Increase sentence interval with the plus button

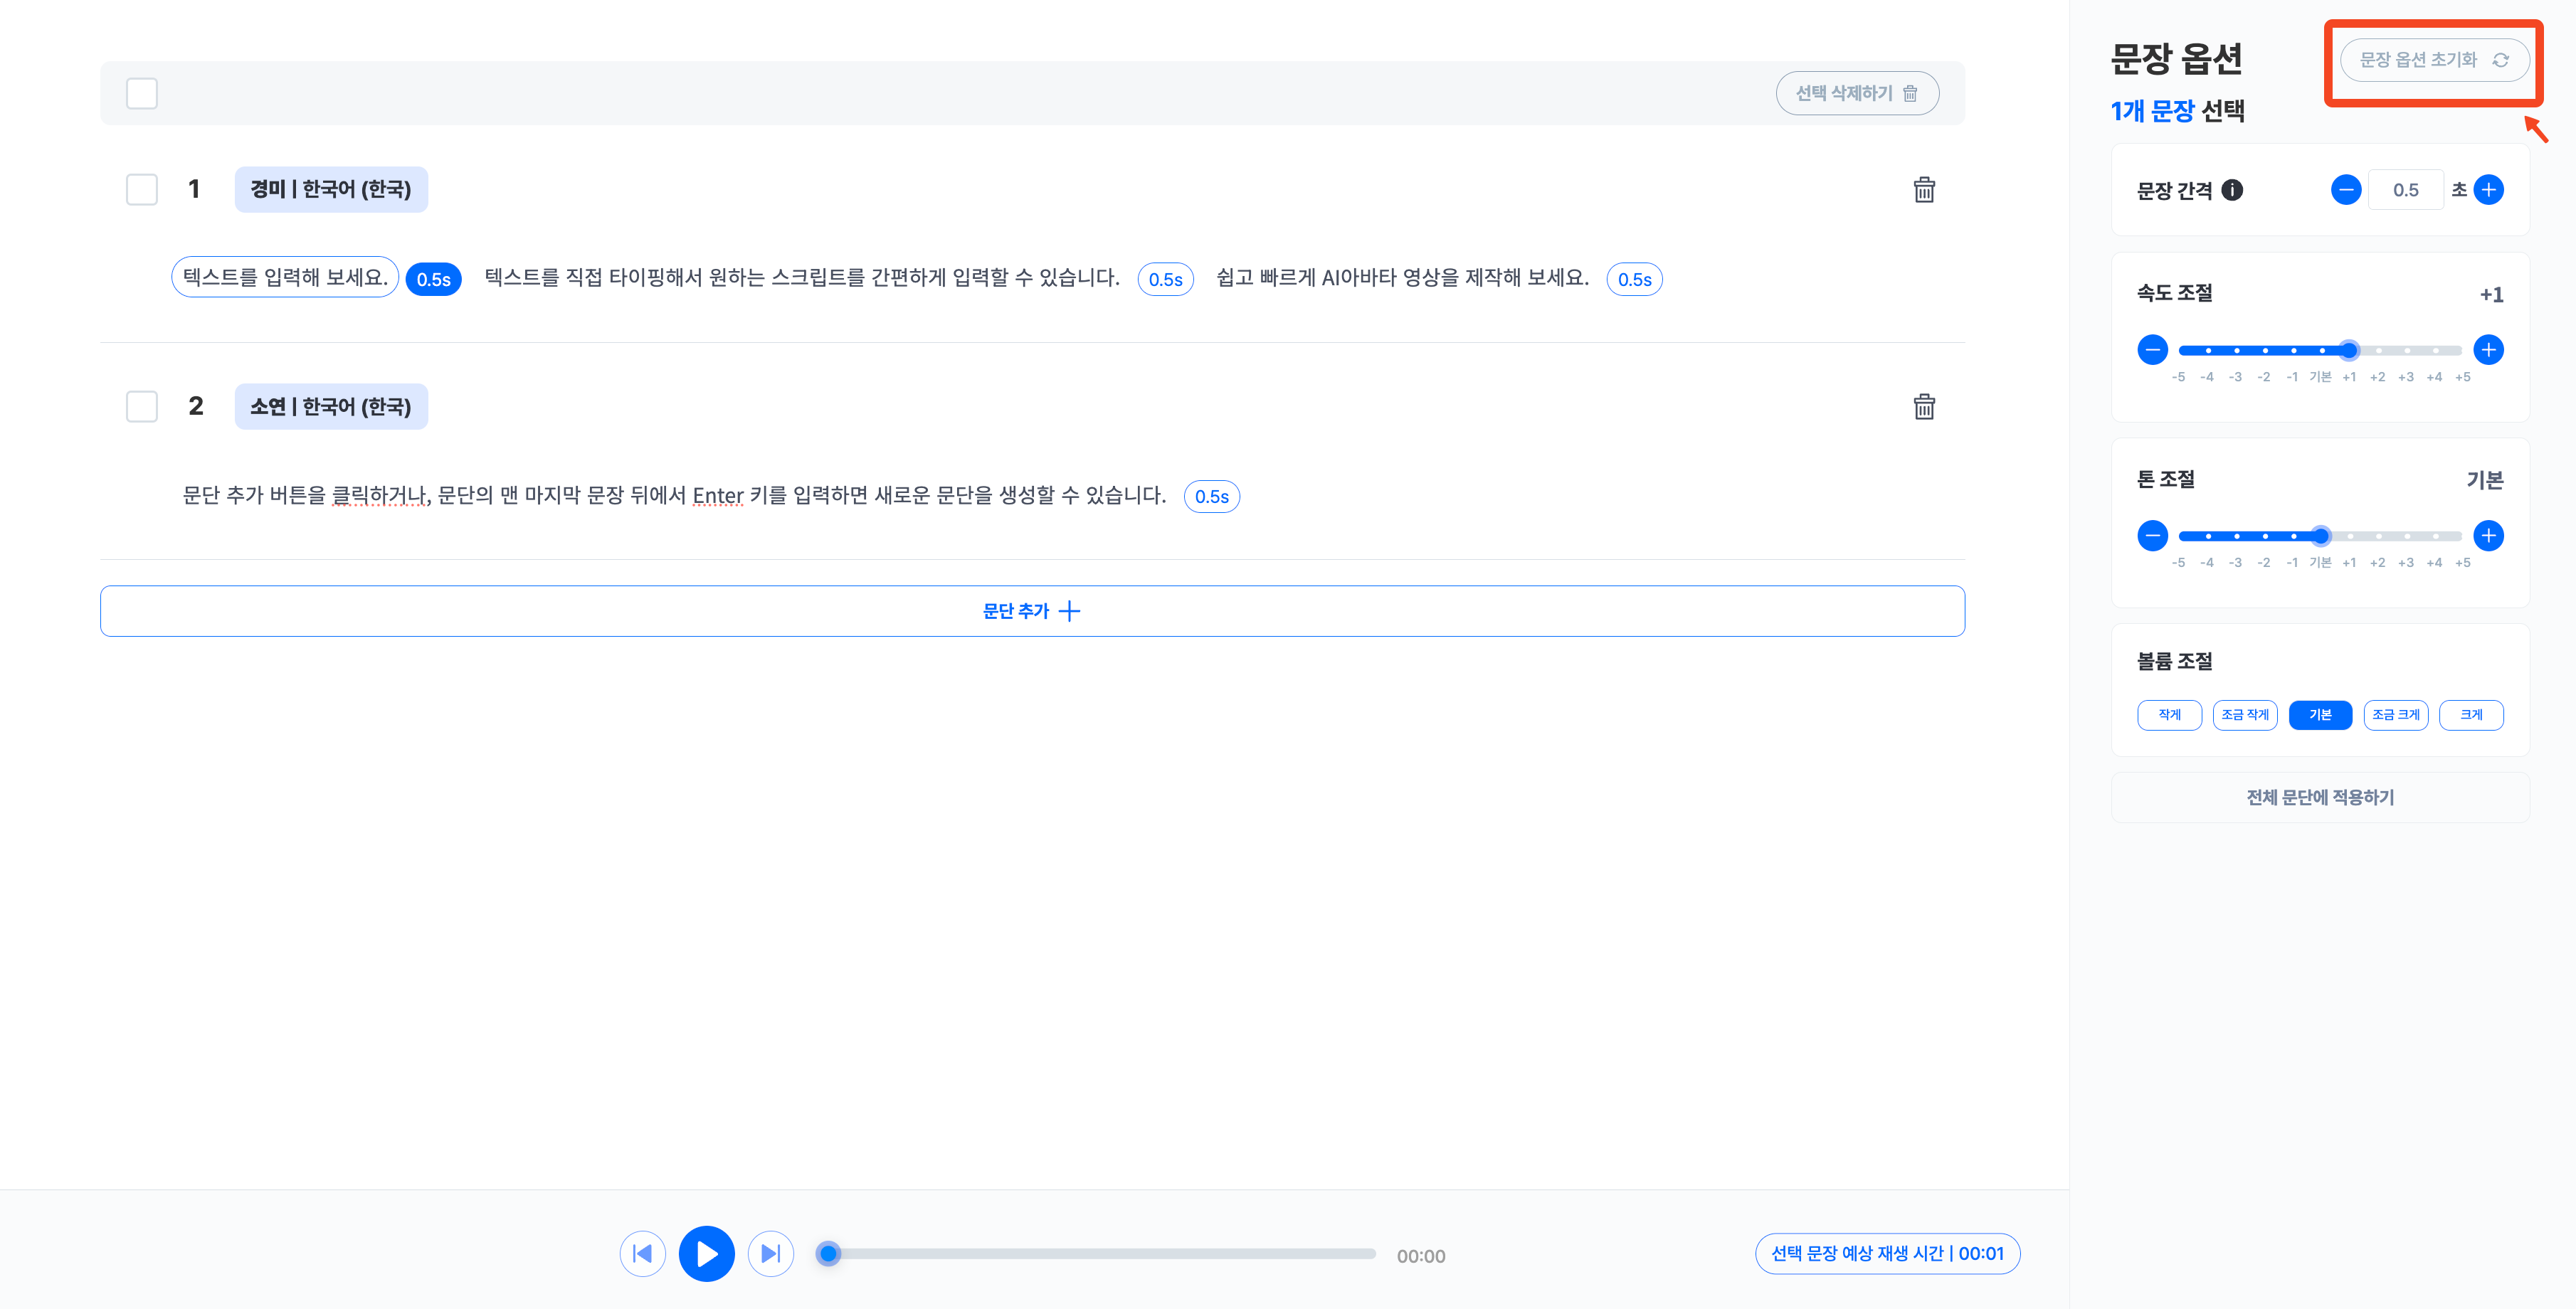[x=2488, y=190]
